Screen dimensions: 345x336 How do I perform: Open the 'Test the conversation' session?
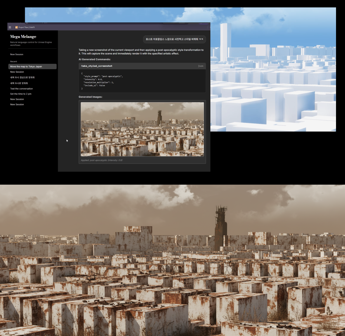click(21, 88)
